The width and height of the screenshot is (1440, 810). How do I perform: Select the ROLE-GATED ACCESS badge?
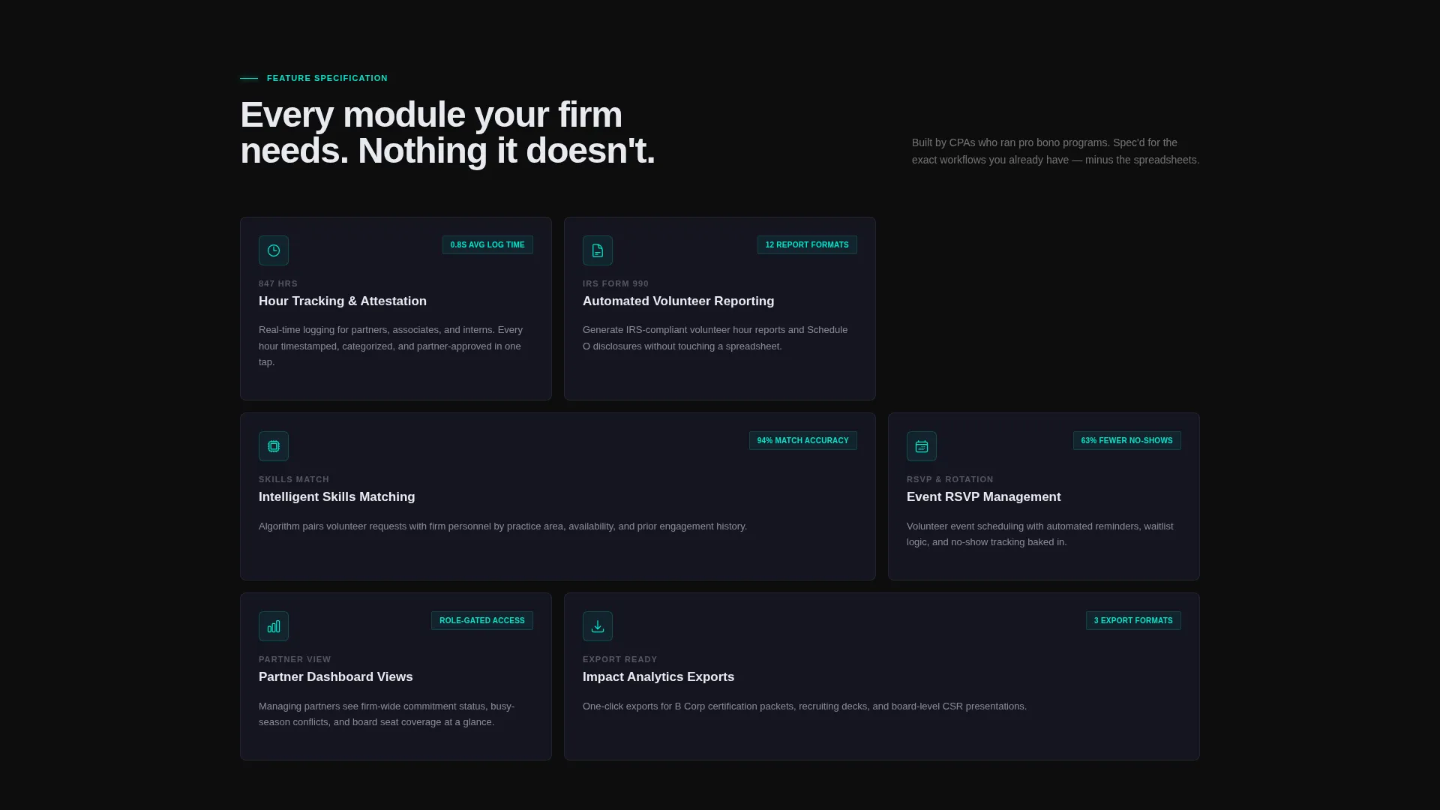[481, 621]
